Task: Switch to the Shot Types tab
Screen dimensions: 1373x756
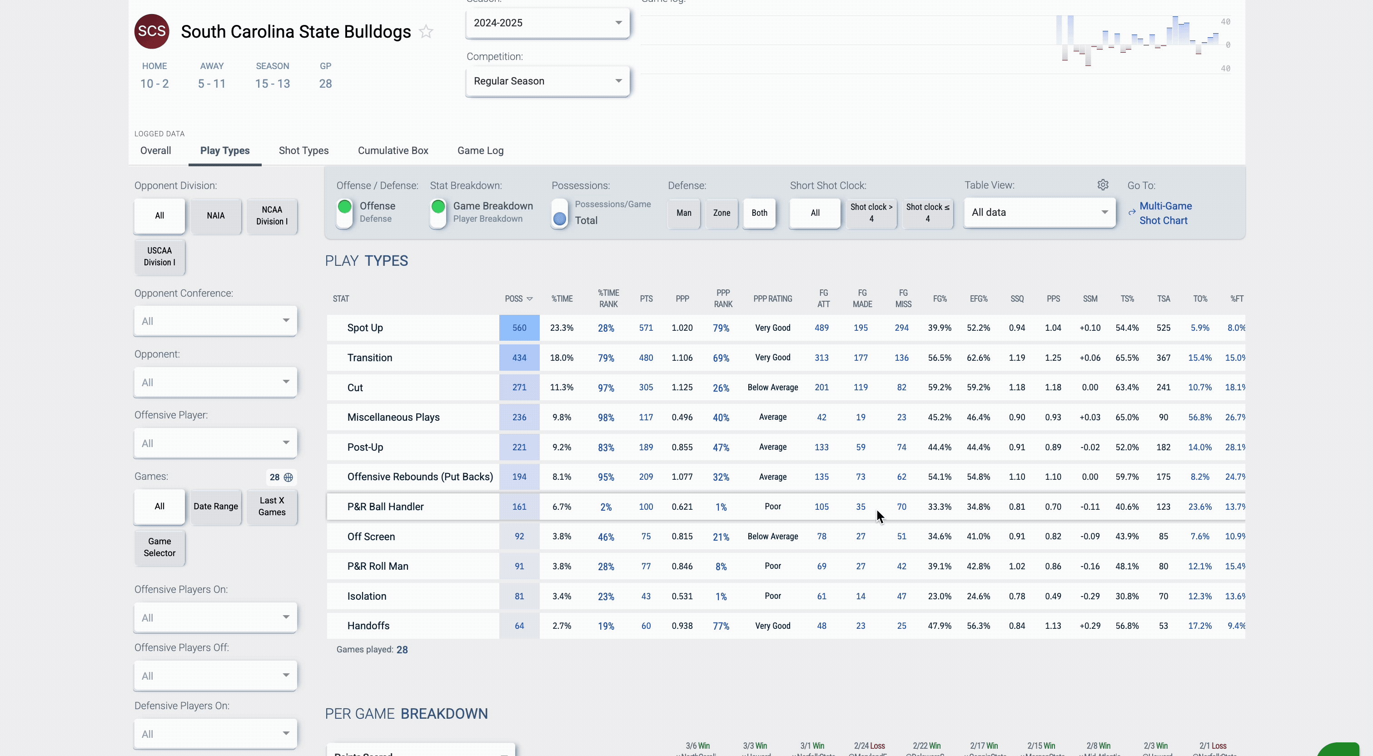Action: [x=303, y=151]
